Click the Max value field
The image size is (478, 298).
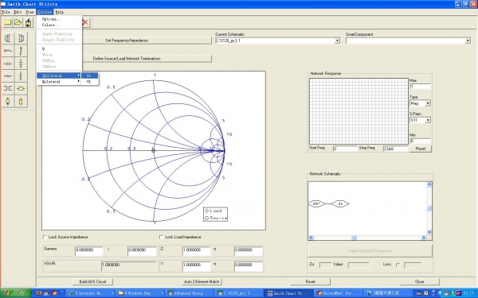coord(421,87)
